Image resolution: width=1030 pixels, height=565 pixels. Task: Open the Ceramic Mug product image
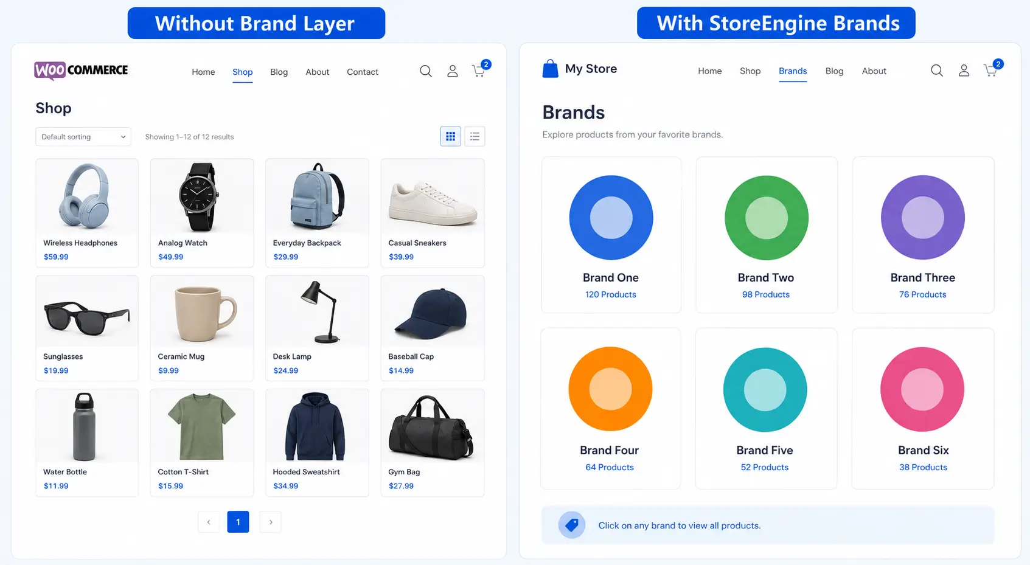click(x=202, y=312)
